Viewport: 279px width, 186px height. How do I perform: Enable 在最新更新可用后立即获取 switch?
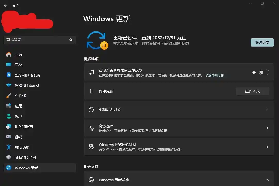click(264, 72)
